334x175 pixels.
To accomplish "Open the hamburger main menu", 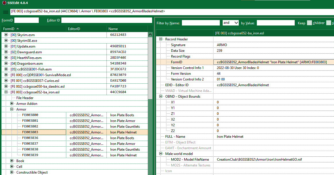I will click(6, 12).
